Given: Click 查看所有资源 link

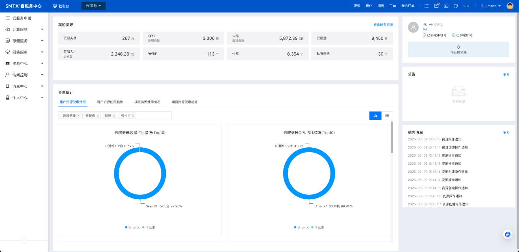Looking at the screenshot, I should [x=383, y=25].
